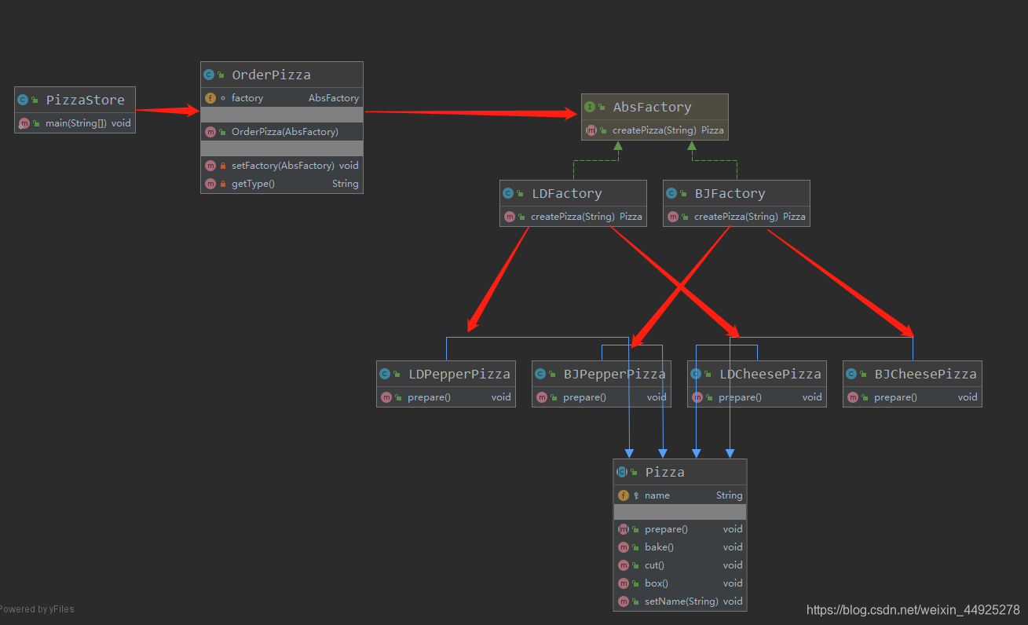Click the method icon beside box()

[624, 583]
